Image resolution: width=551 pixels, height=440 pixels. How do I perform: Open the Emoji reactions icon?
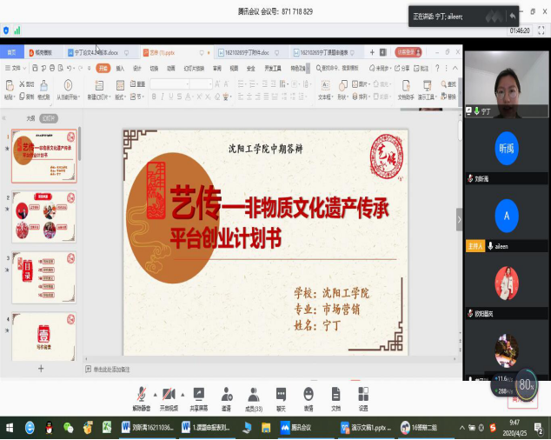[309, 396]
